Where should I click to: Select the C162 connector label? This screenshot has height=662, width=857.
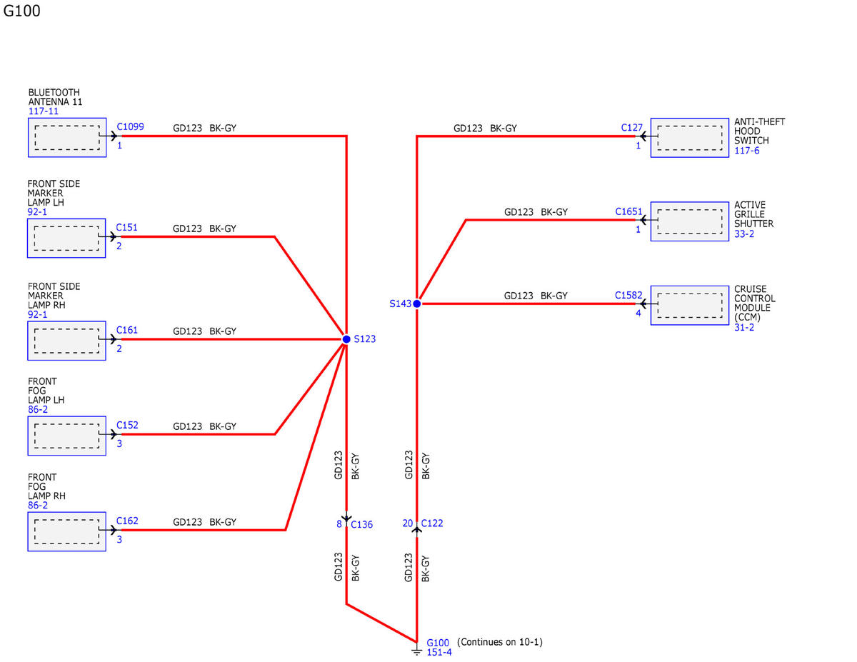tap(128, 521)
